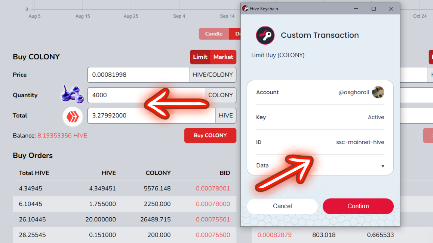Click the ask price 0.00082879
The height and width of the screenshot is (243, 433).
tap(274, 235)
